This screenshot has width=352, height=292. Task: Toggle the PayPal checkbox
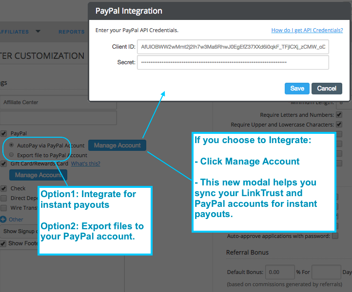pos(3,133)
